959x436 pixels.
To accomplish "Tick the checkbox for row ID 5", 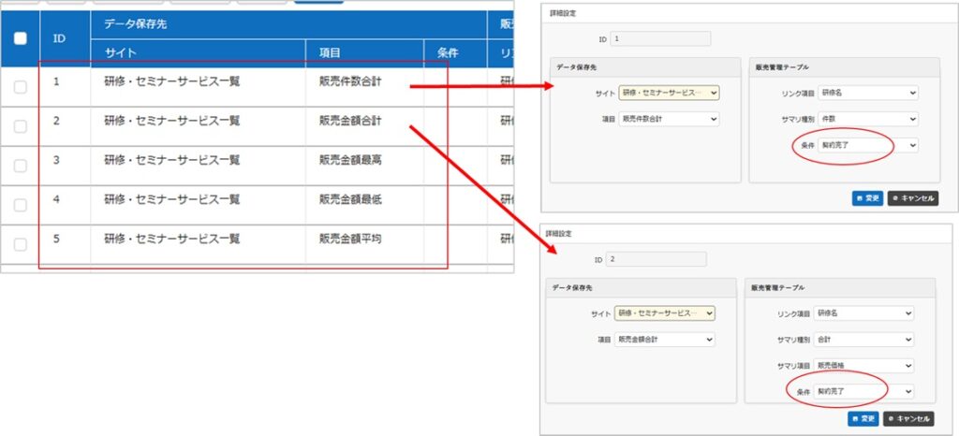I will [x=21, y=244].
